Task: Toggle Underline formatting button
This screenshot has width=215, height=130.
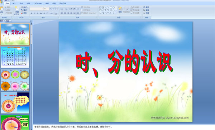Action: [38, 13]
